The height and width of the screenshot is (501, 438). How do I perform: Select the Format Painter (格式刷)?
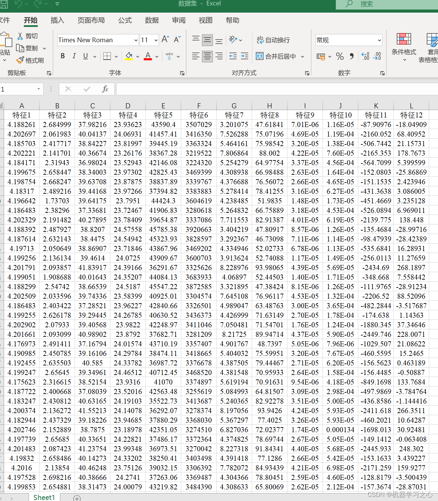point(30,60)
